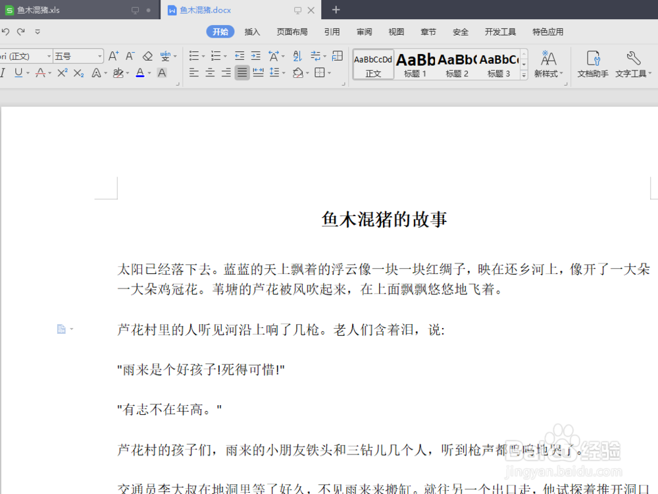Expand the highlight color dropdown arrow
Image resolution: width=658 pixels, height=494 pixels.
128,73
